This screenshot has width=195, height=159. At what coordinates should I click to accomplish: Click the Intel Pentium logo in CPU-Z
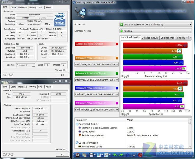60,19
